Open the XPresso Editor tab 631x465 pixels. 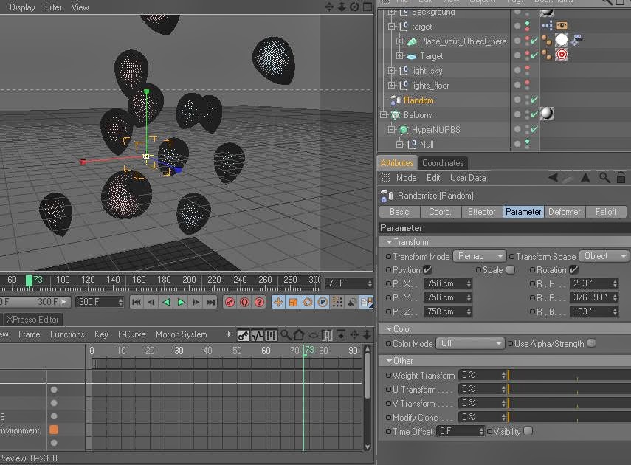pyautogui.click(x=32, y=320)
